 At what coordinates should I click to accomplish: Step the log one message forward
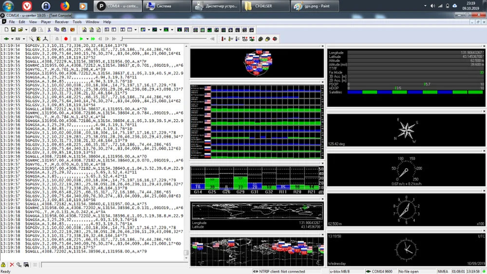[x=107, y=39]
